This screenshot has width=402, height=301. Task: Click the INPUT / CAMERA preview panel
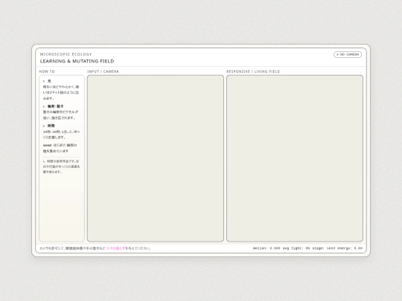point(156,158)
